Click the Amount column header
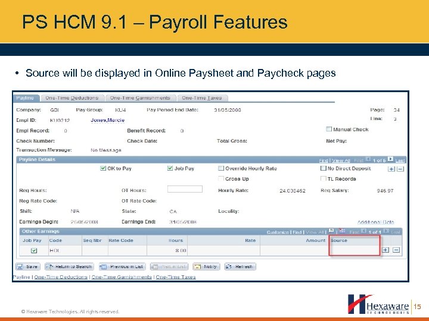The width and height of the screenshot is (429, 321). [x=316, y=241]
